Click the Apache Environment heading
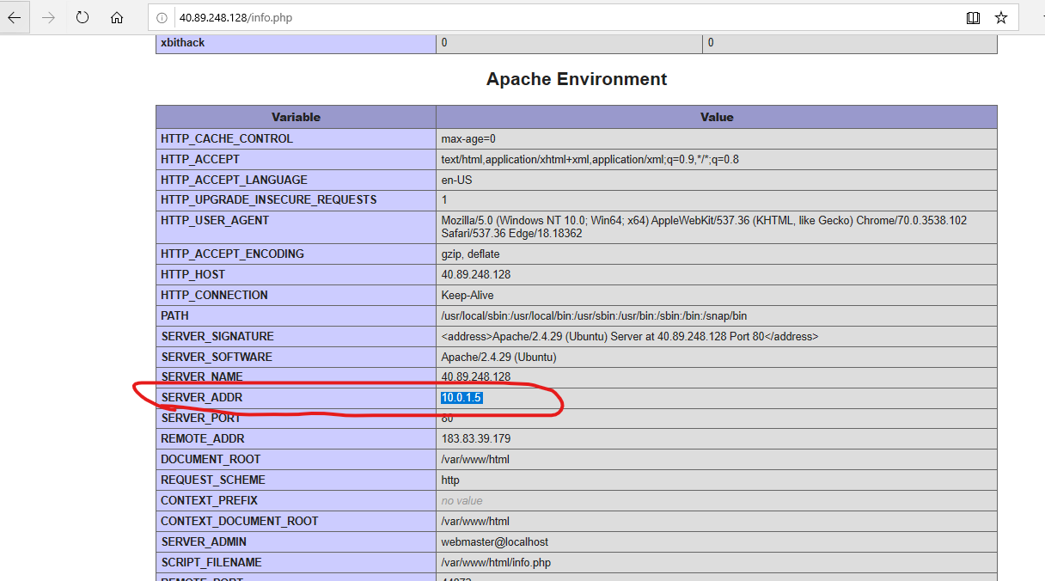Image resolution: width=1045 pixels, height=581 pixels. [x=577, y=79]
